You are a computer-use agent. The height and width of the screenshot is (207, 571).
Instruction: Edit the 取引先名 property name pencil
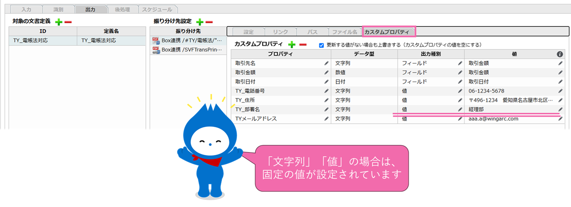coord(327,63)
